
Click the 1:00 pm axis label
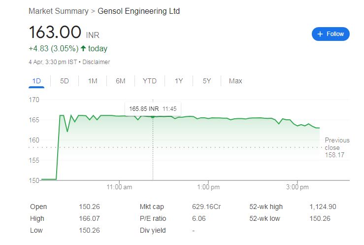(208, 187)
